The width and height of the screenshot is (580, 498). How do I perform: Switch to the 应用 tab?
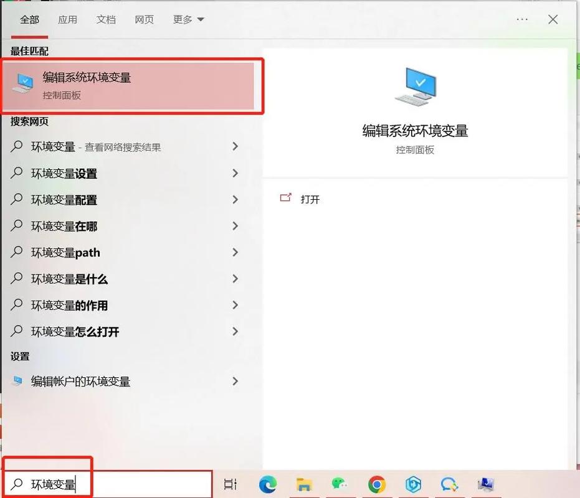coord(67,19)
